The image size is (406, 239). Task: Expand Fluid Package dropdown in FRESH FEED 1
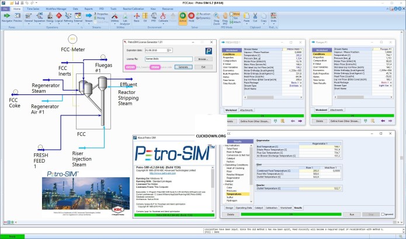coord(301,83)
